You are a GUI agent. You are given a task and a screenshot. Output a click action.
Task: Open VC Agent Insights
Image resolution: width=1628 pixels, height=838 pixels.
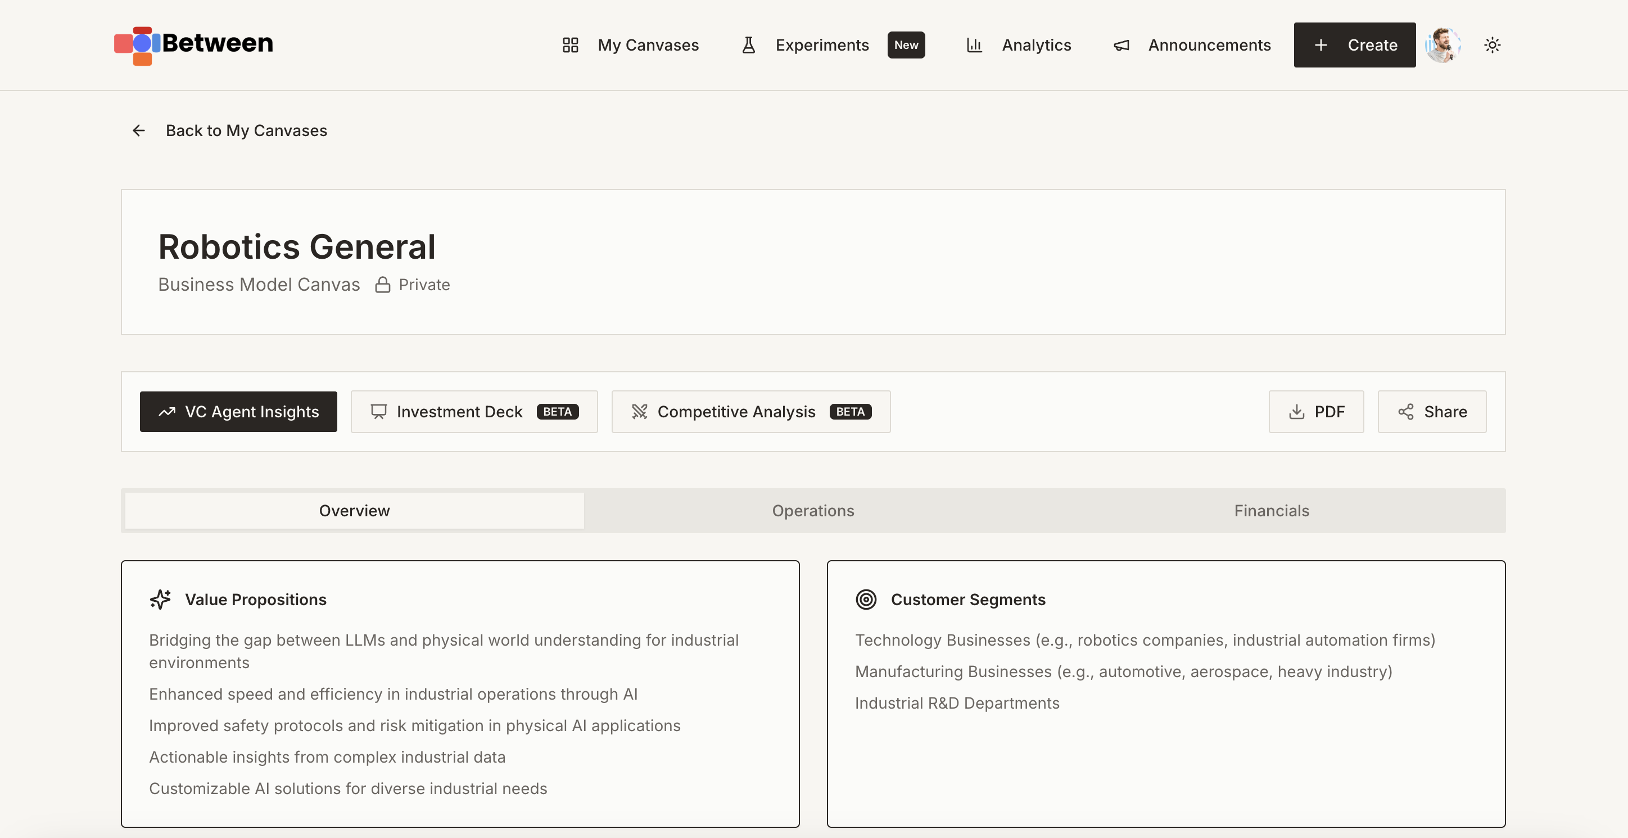coord(238,412)
